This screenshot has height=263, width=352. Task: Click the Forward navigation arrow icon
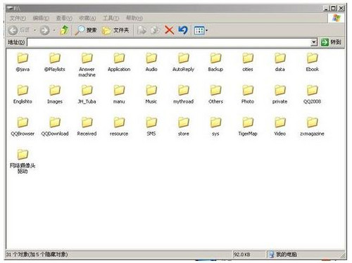[44, 30]
